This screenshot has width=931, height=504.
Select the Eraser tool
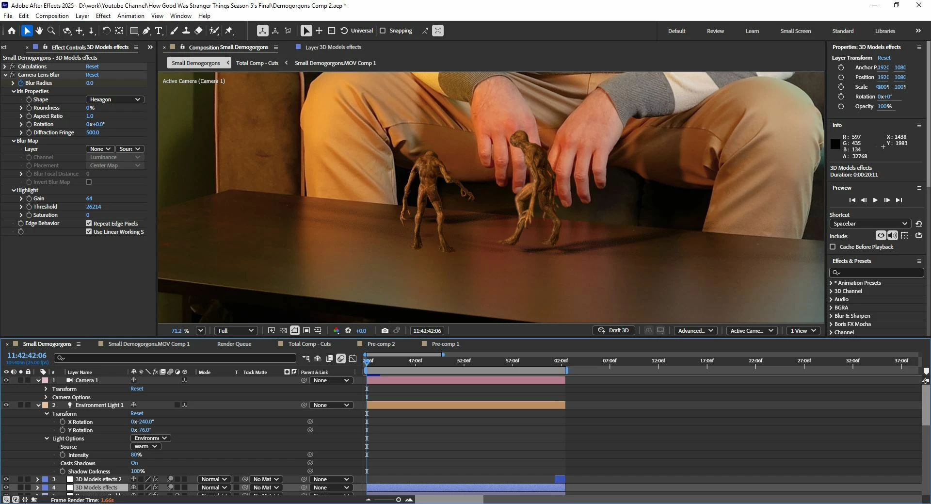tap(198, 31)
